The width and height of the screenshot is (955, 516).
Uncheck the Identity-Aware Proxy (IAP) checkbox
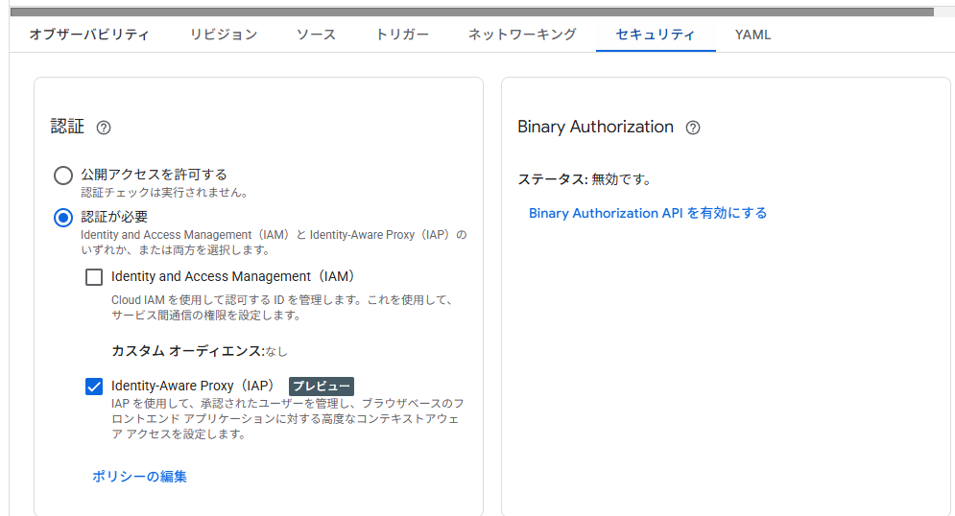point(94,387)
